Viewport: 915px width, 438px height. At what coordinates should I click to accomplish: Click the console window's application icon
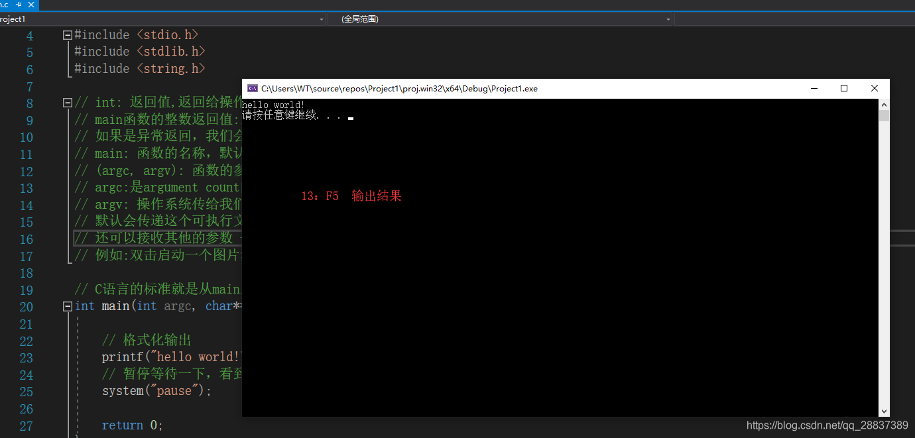point(252,88)
